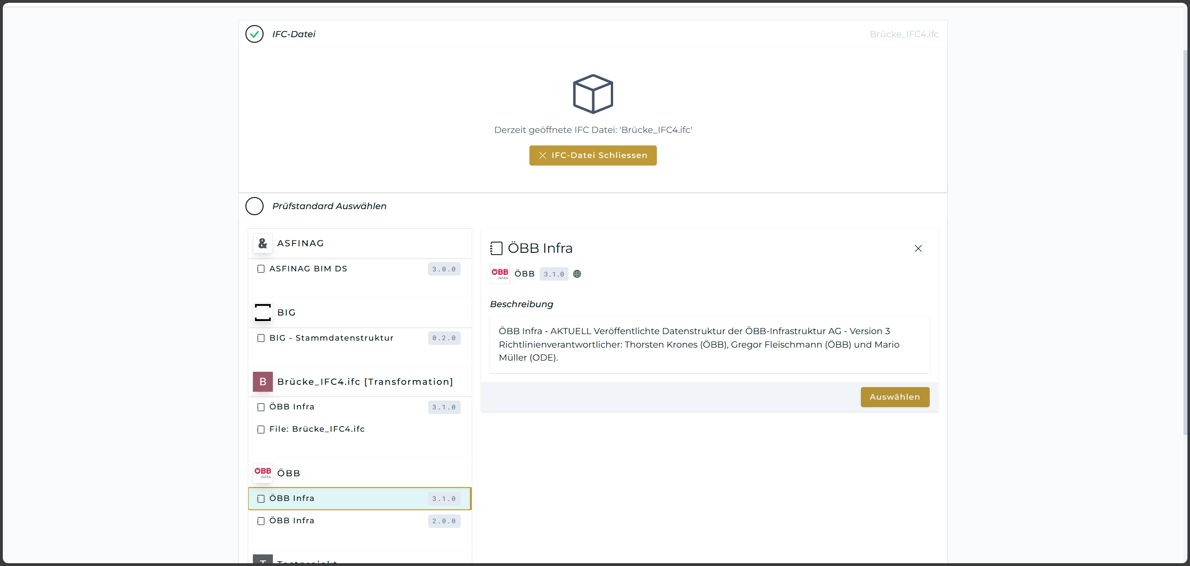
Task: Select the empty Prüfstandard Auswählen step circle
Action: pos(254,206)
